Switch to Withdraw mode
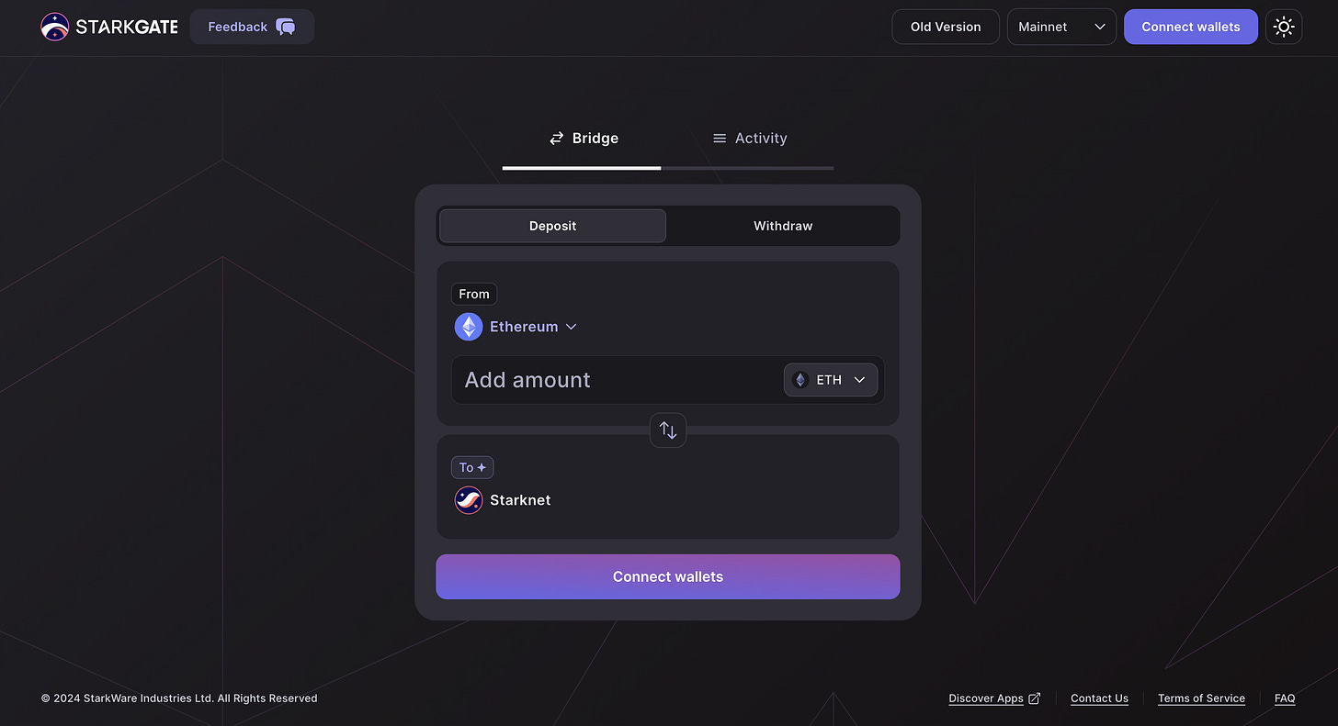This screenshot has height=726, width=1338. pyautogui.click(x=783, y=226)
